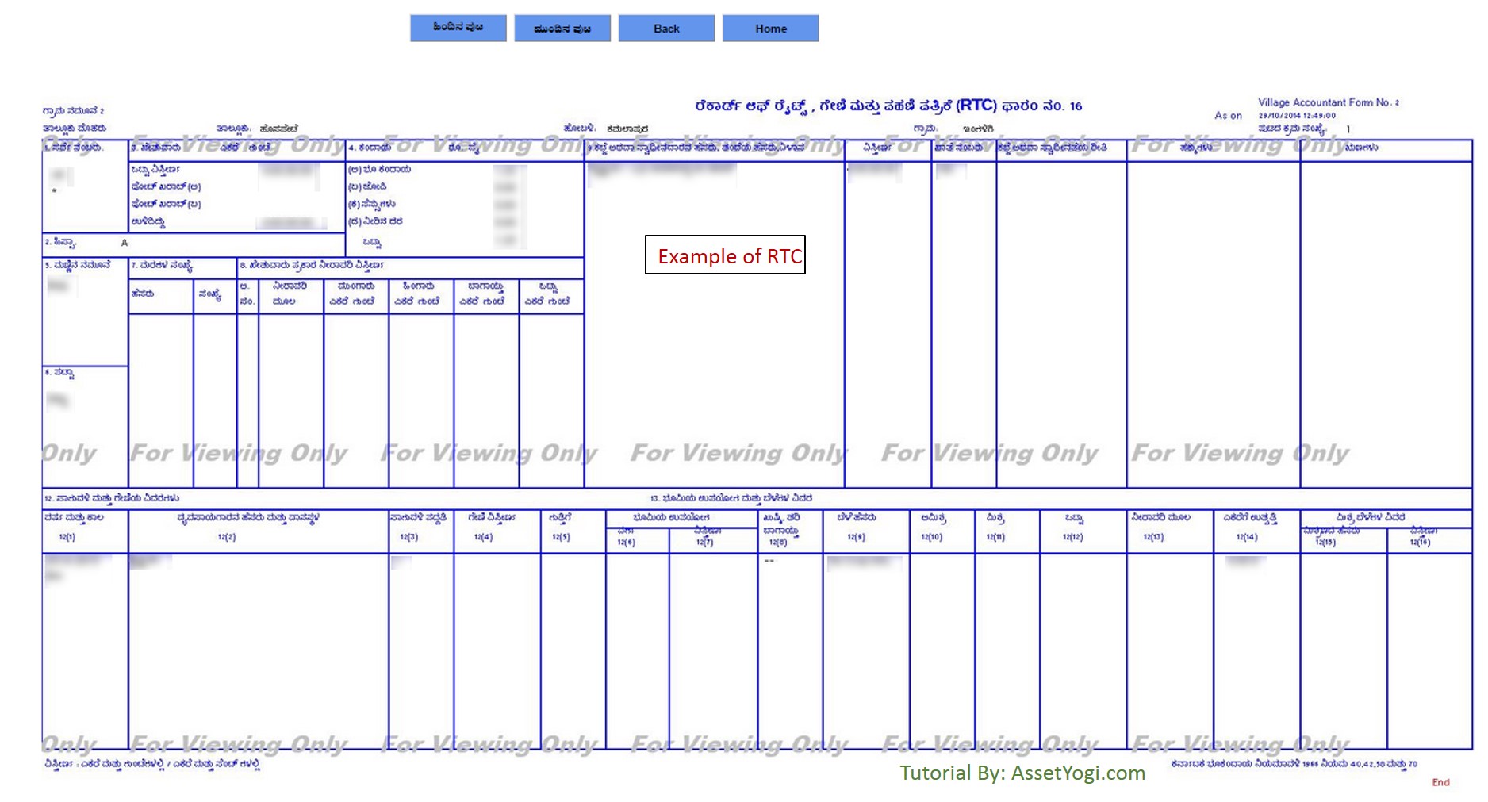Viewport: 1488px width, 802px height.
Task: Click the Back button
Action: click(666, 29)
